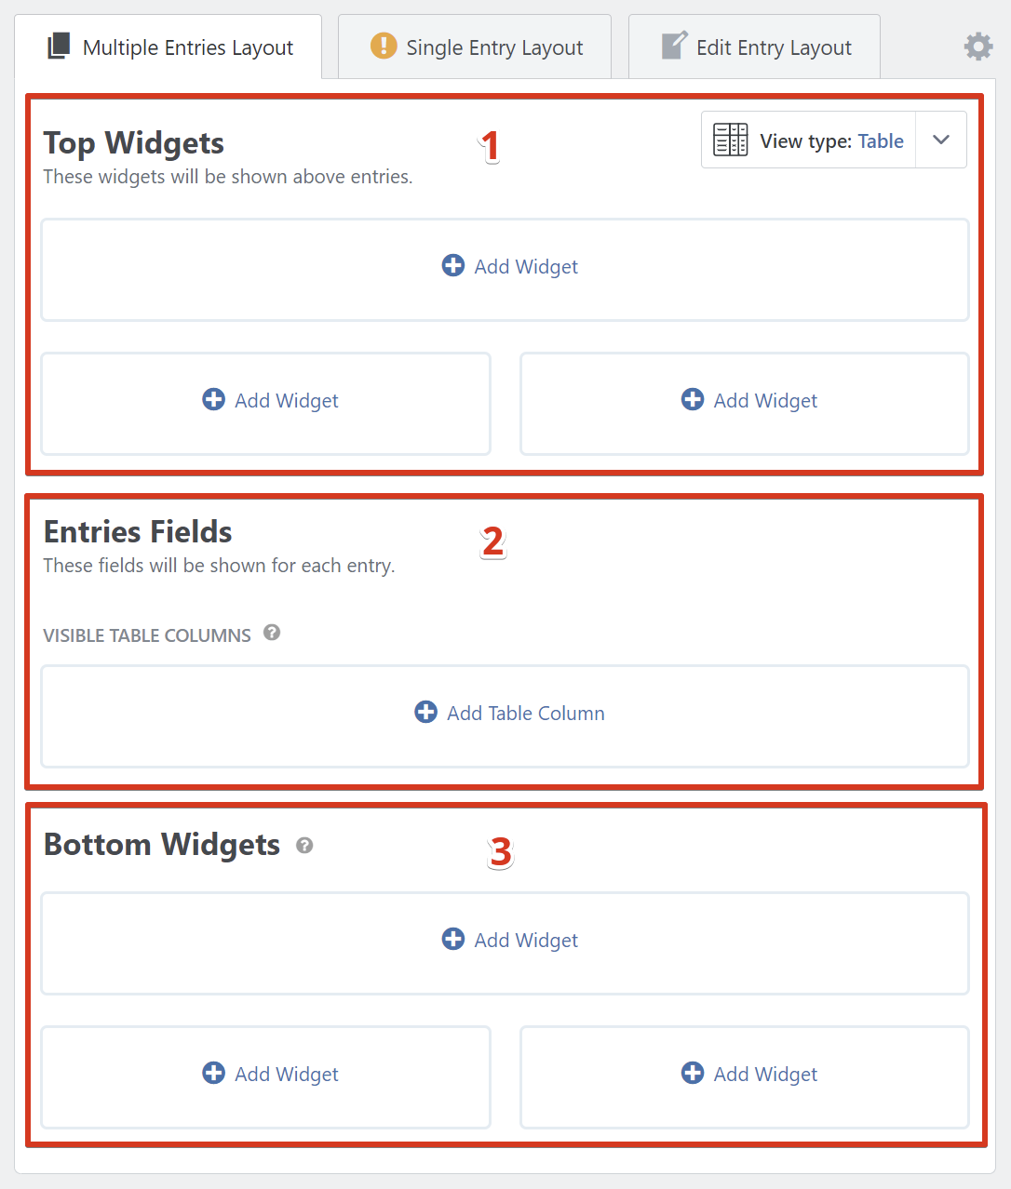Click the help icon beside Visible Table Columns
1011x1189 pixels.
click(272, 633)
